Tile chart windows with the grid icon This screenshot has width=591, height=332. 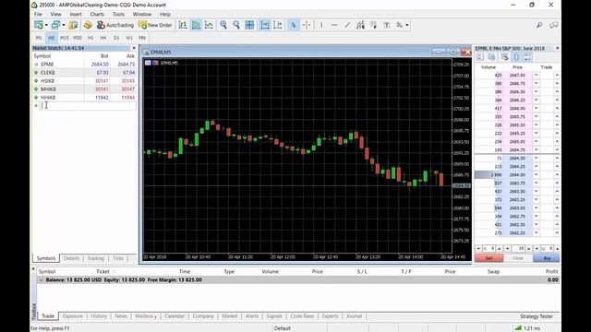[249, 25]
